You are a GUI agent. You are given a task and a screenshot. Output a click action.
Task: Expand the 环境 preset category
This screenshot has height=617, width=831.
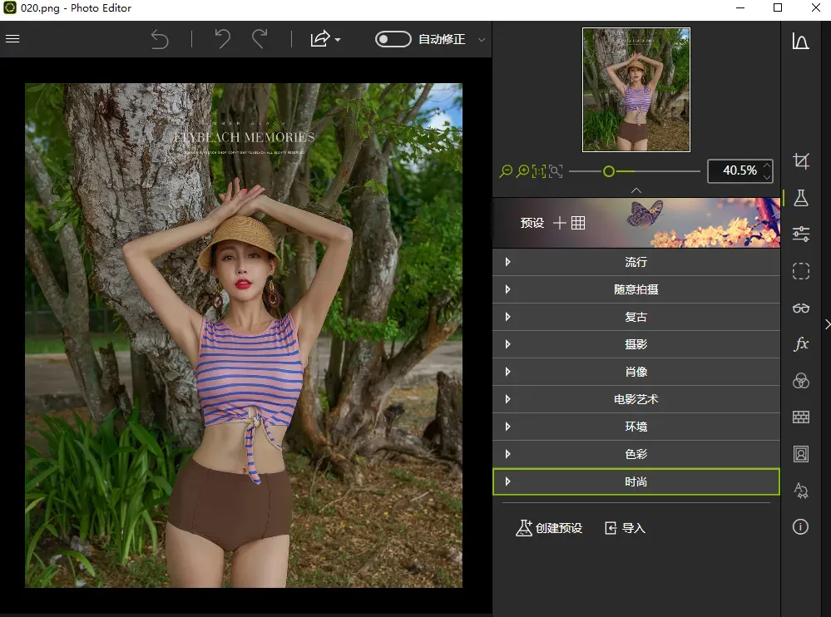(x=636, y=427)
